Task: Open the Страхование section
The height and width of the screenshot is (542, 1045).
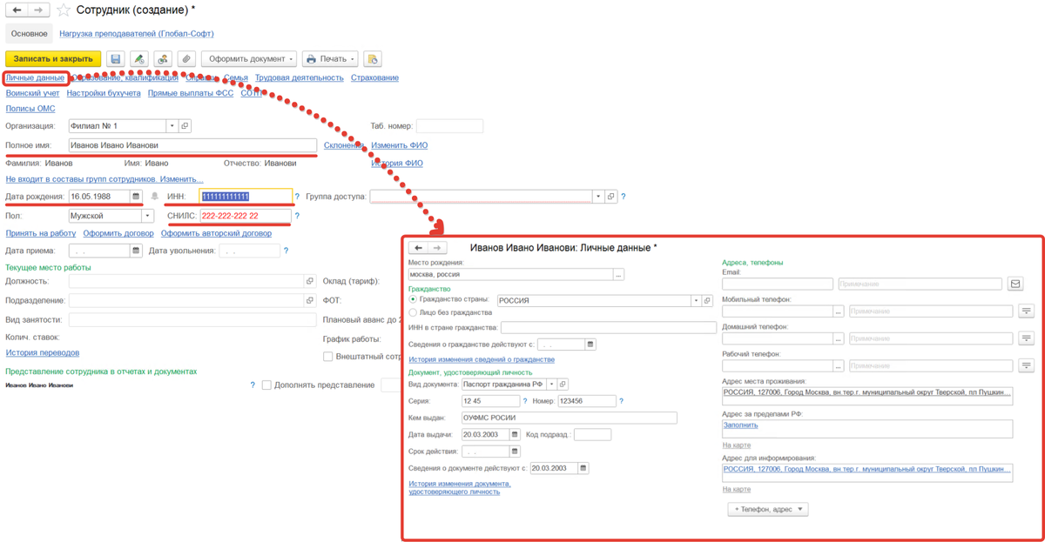Action: point(375,77)
